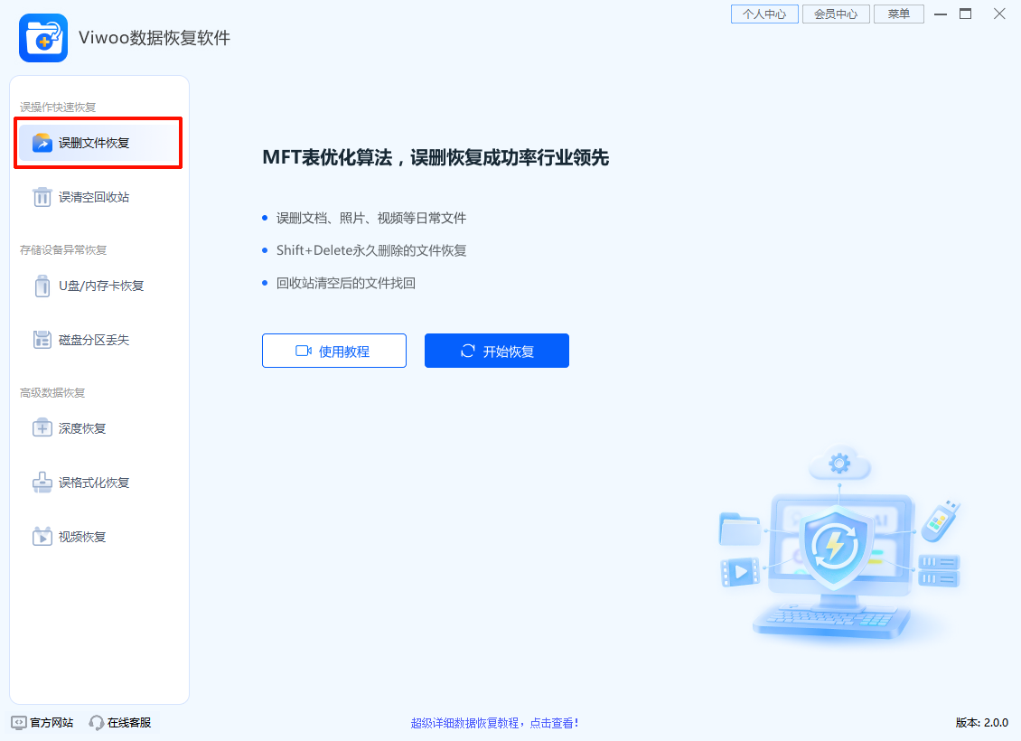The height and width of the screenshot is (741, 1021).
Task: Contact 在线客服 online customer service
Action: (120, 722)
